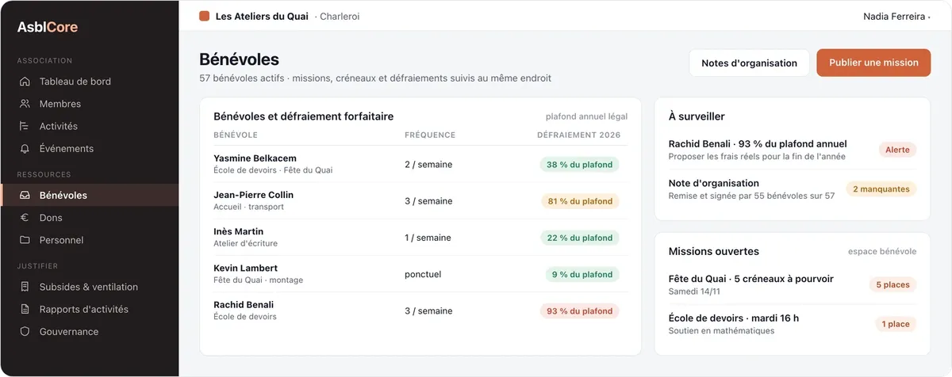The width and height of the screenshot is (952, 377).
Task: Open Nadia Ferreira user menu
Action: click(896, 16)
